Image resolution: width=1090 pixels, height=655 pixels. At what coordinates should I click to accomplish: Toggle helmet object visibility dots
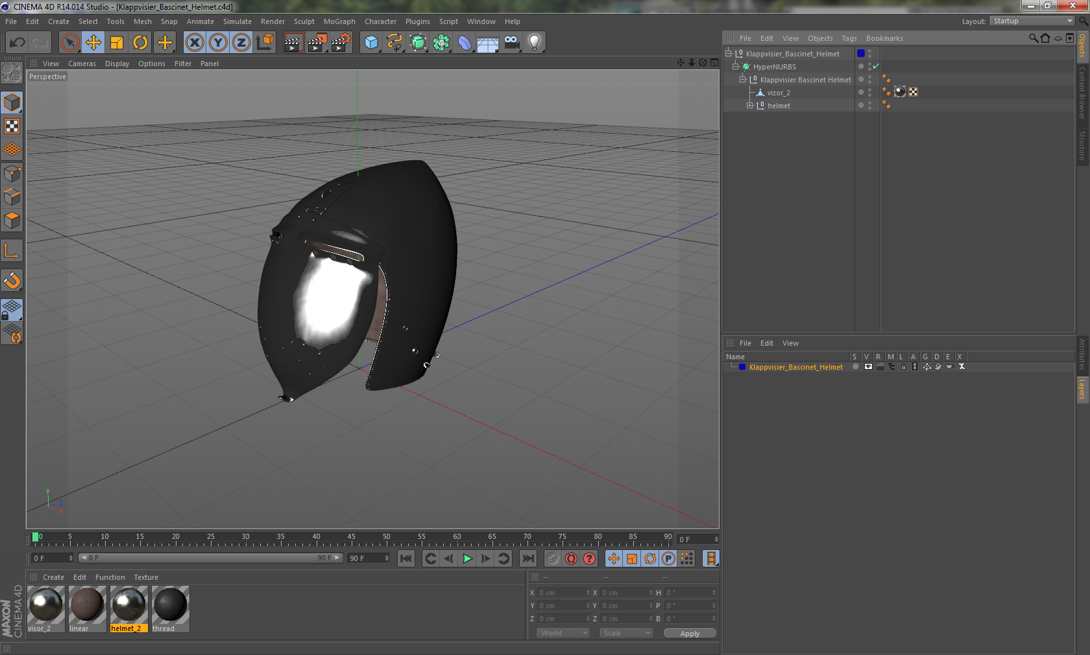870,105
